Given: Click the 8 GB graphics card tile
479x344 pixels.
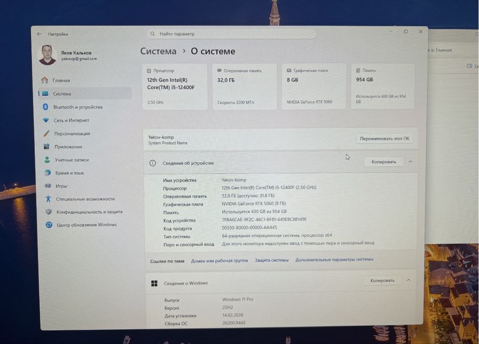Looking at the screenshot, I should click(x=314, y=86).
